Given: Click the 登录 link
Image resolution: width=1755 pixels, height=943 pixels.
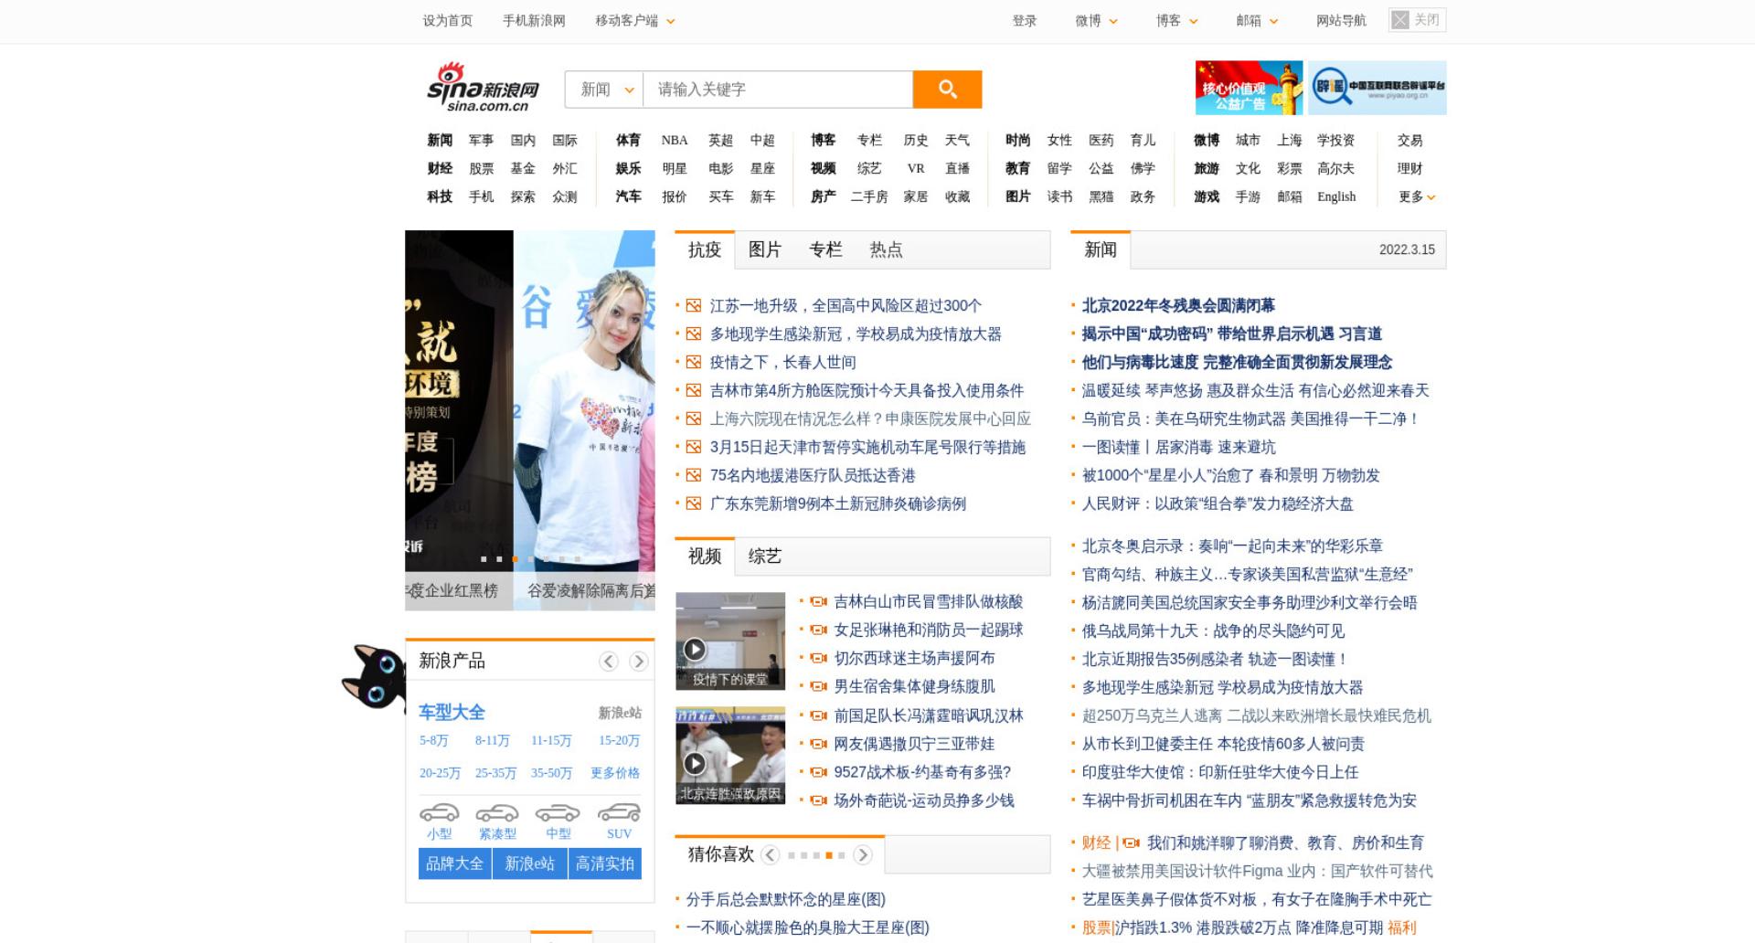Looking at the screenshot, I should tap(1025, 21).
